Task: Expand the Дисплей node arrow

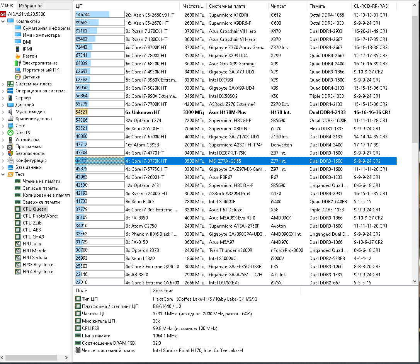Action: pos(3,105)
